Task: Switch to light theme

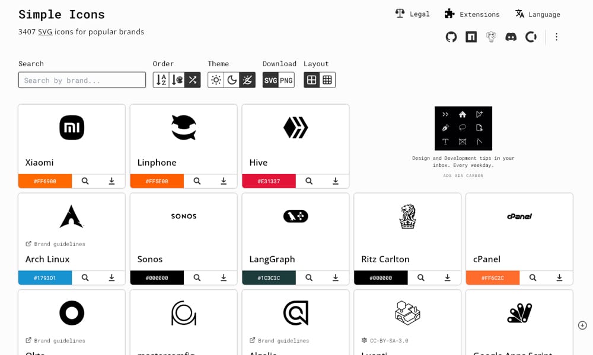Action: [x=216, y=80]
